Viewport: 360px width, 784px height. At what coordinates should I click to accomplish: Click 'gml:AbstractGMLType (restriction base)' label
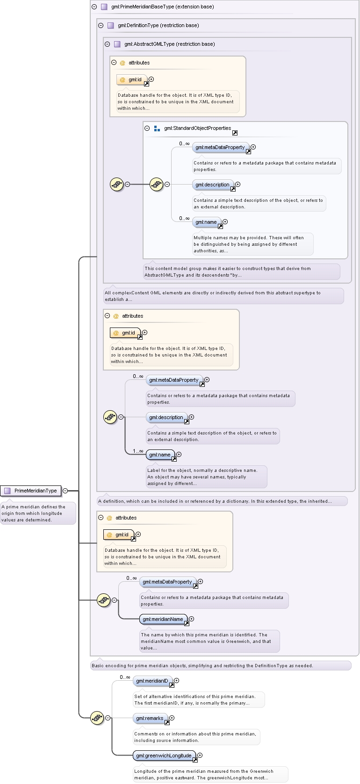[170, 44]
